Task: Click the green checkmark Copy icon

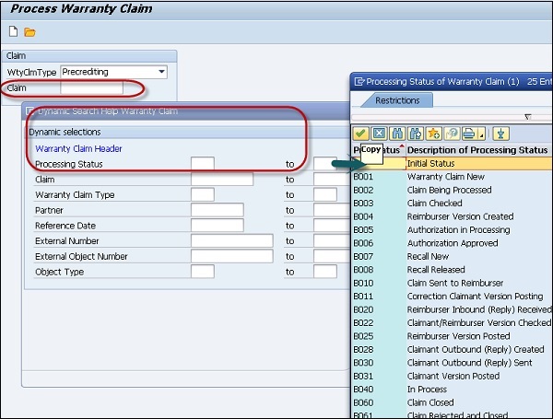Action: pyautogui.click(x=361, y=134)
